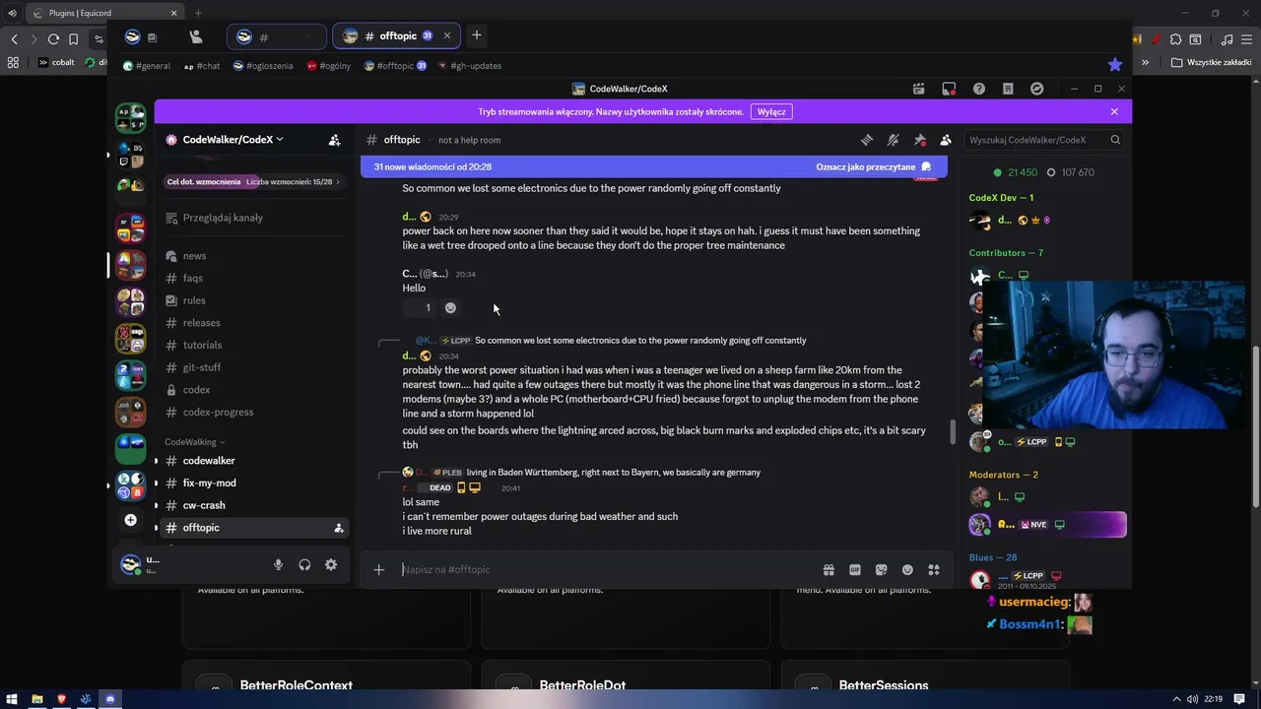The image size is (1261, 709).
Task: Toggle channel notification mute icon
Action: [893, 140]
